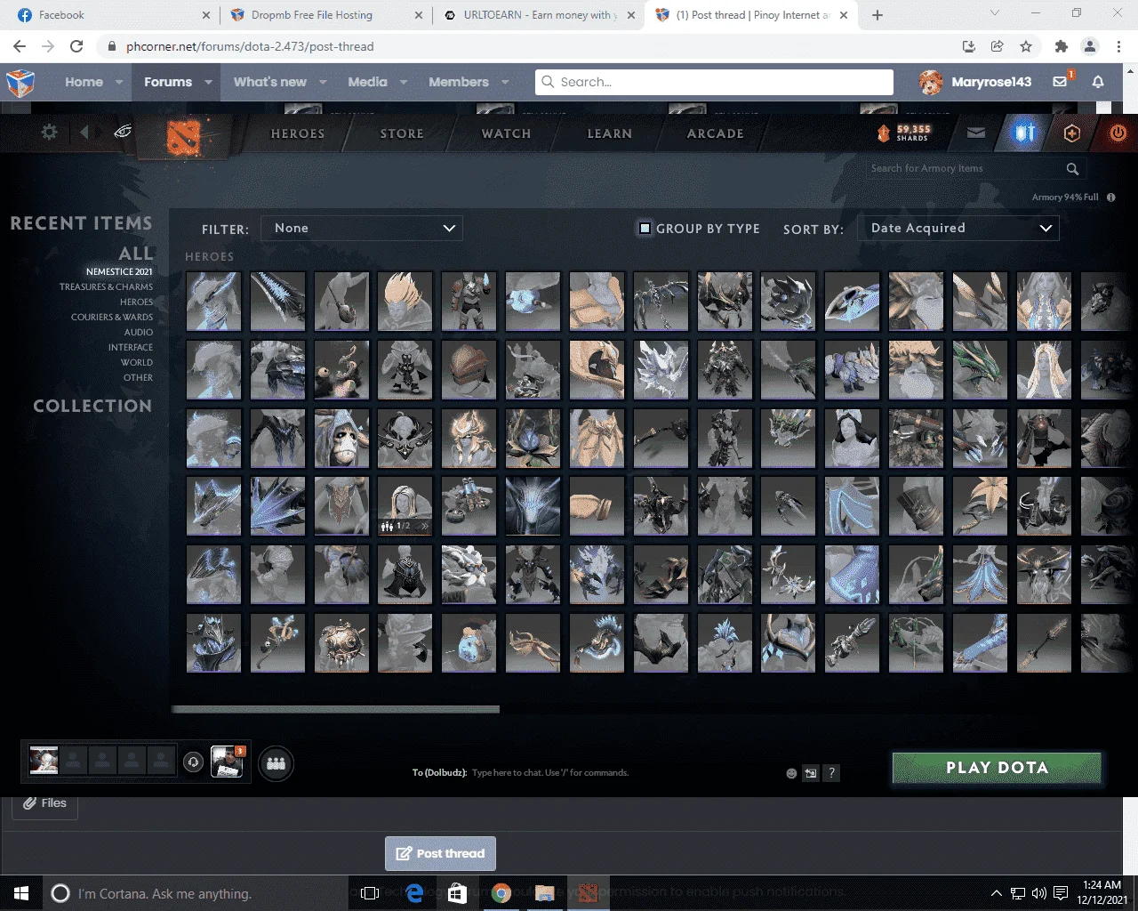Click the Forums navigation link
This screenshot has height=911, width=1138.
pyautogui.click(x=168, y=82)
